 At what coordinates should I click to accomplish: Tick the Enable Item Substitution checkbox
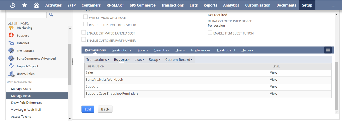tap(210, 33)
